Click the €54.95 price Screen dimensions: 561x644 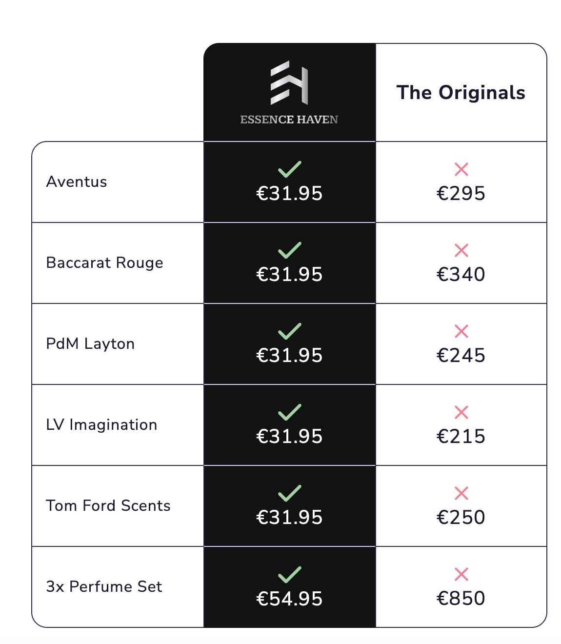[289, 599]
